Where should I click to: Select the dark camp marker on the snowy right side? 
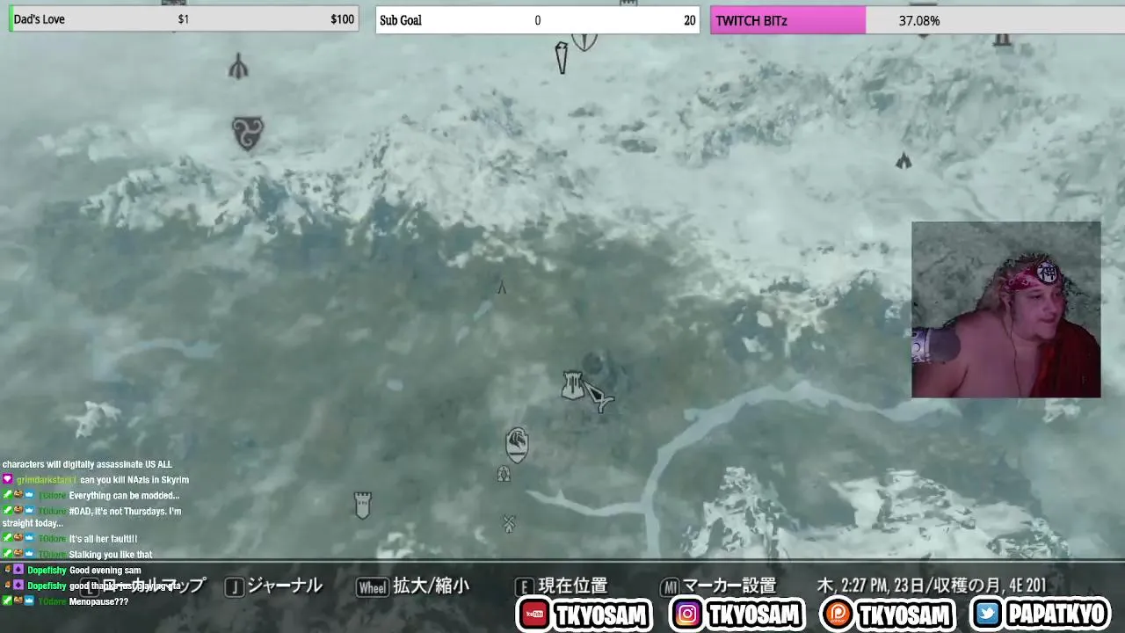click(x=904, y=161)
